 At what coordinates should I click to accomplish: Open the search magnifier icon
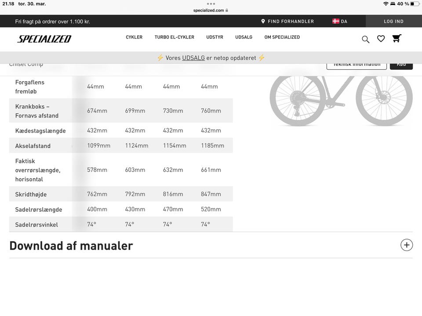click(365, 39)
